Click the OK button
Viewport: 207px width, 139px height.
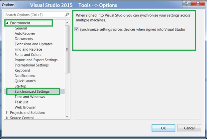coord(163,128)
